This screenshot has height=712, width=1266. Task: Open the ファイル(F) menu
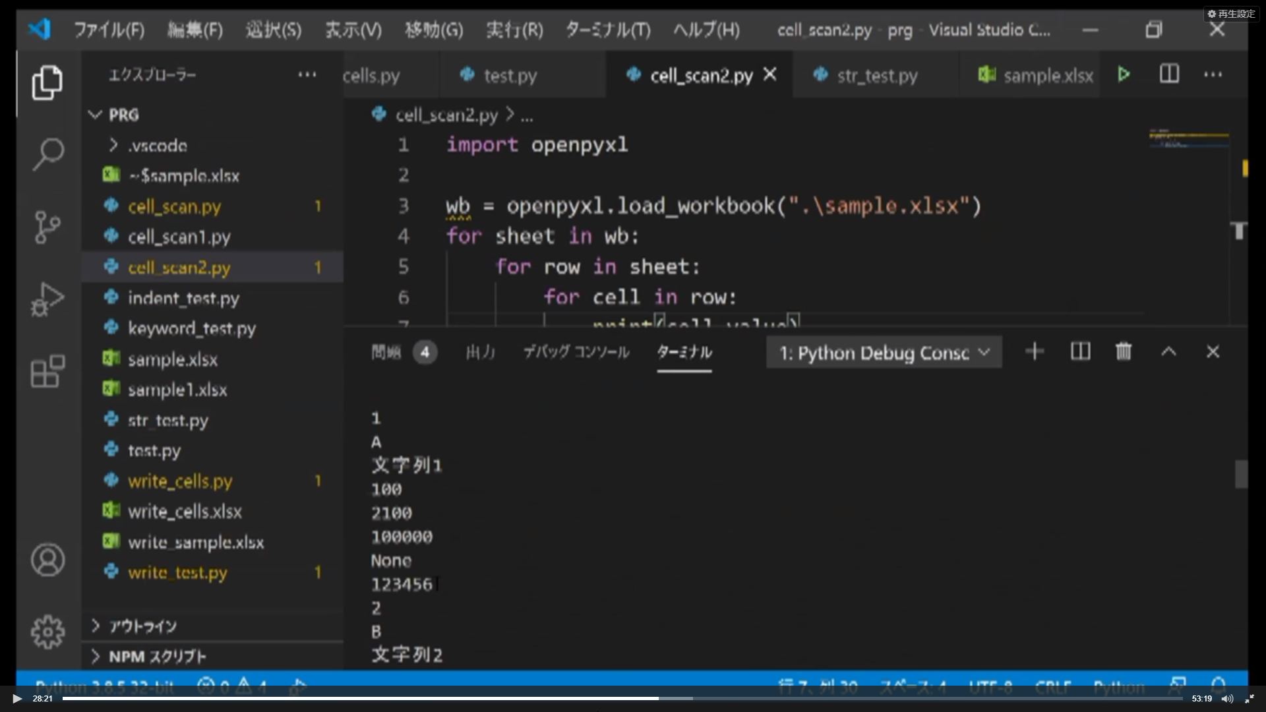point(109,30)
